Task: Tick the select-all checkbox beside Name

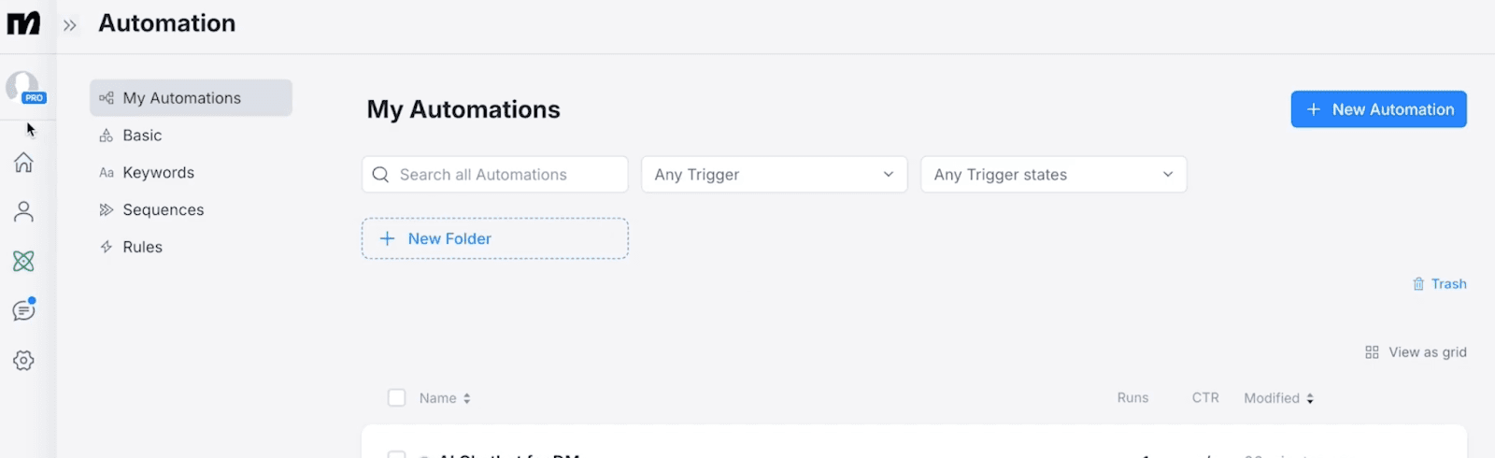Action: [x=396, y=398]
